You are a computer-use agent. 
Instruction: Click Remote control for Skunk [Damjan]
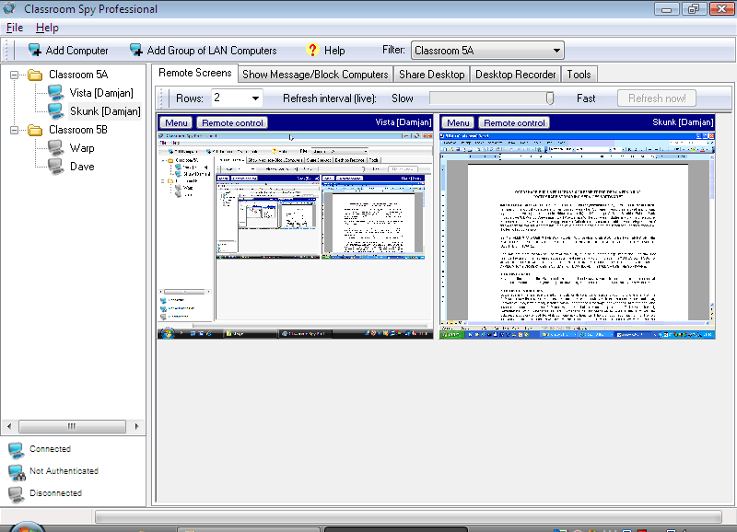coord(513,121)
